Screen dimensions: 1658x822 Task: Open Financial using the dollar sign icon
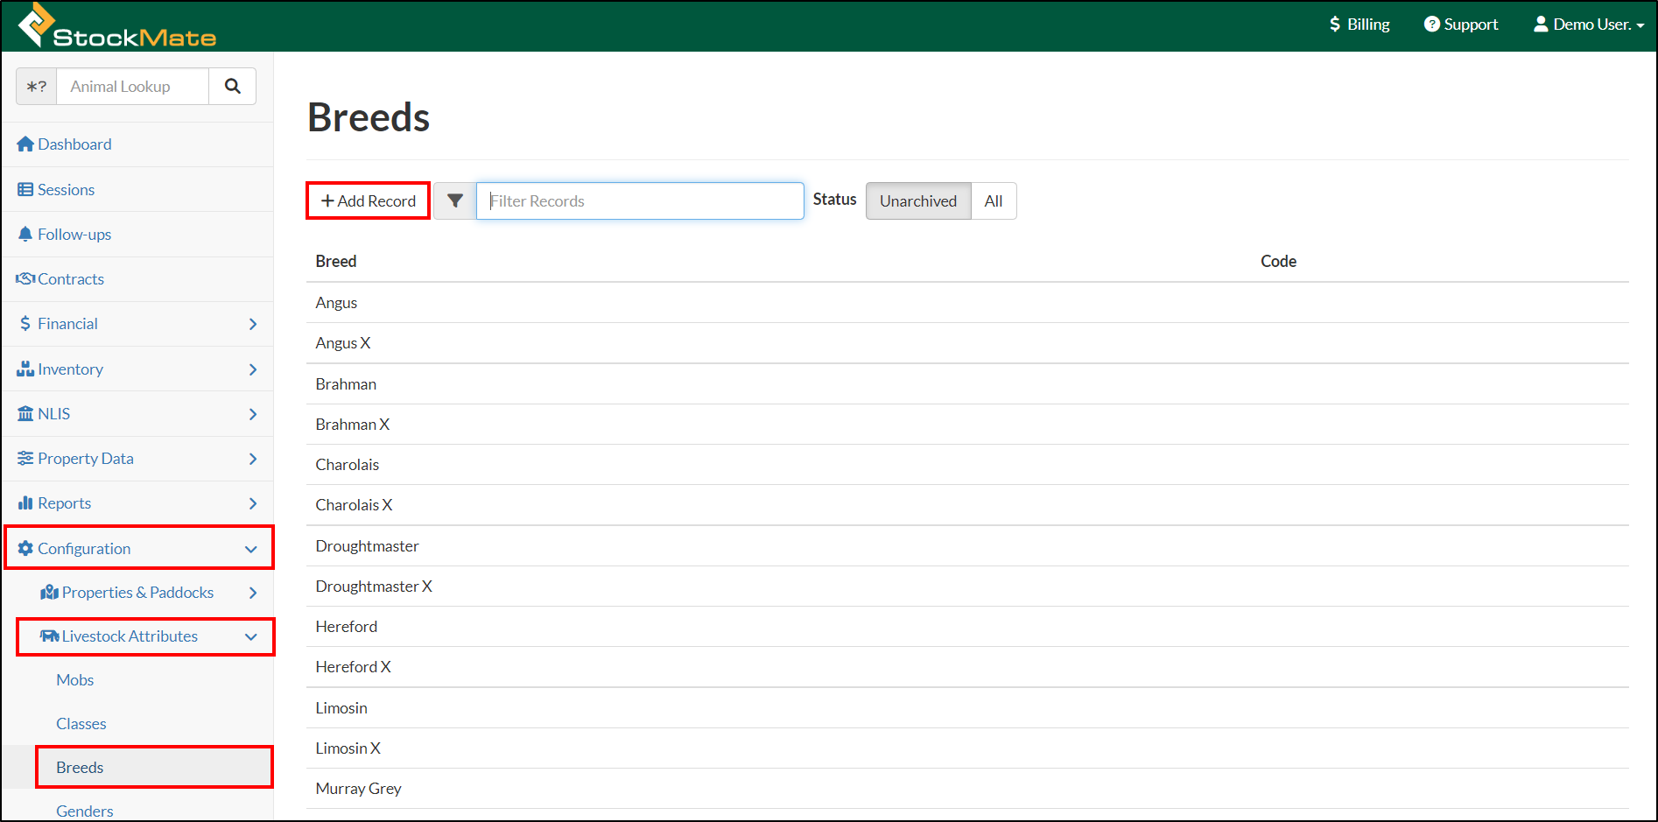coord(25,323)
